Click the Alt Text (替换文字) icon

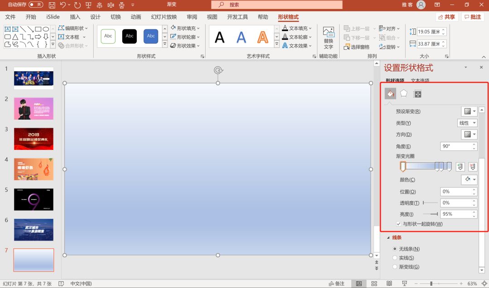(x=328, y=38)
